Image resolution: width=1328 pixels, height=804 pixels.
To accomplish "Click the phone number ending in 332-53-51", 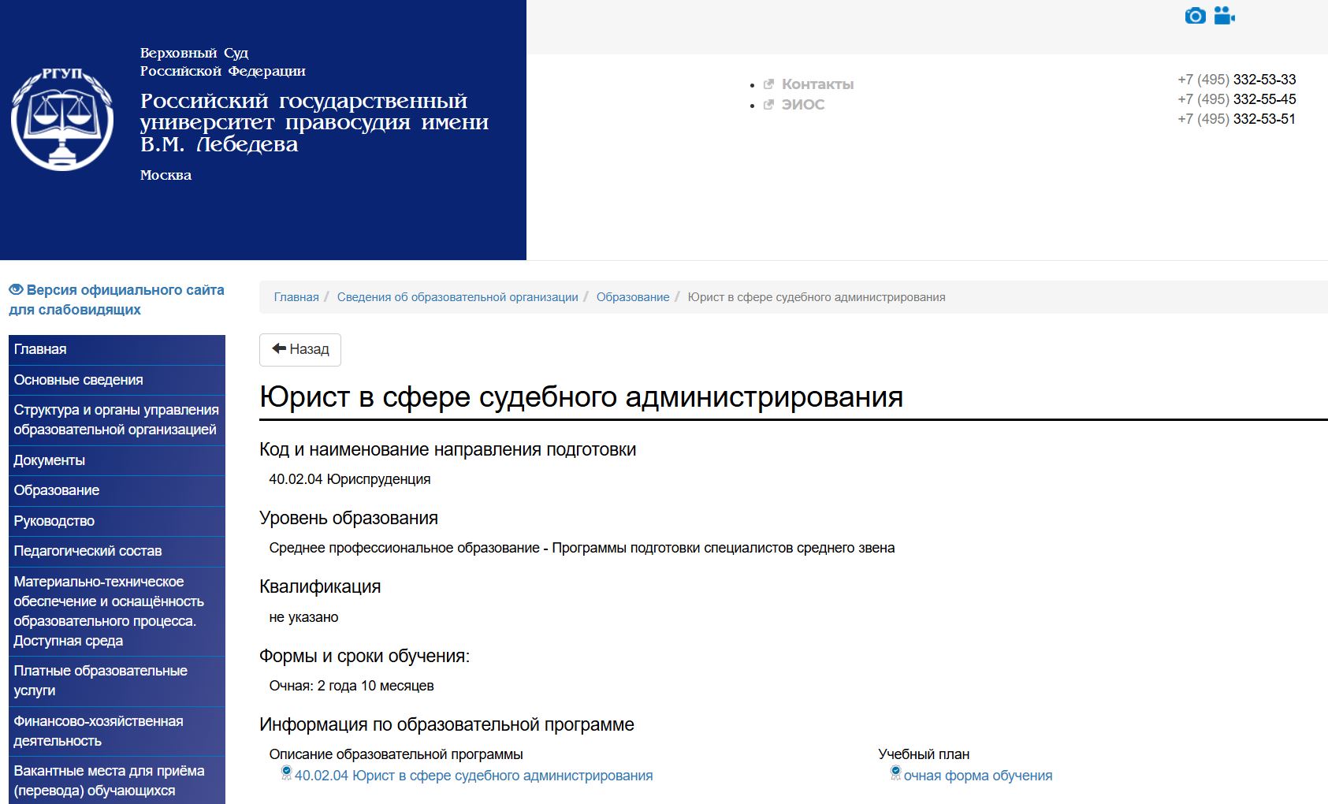I will tap(1237, 119).
